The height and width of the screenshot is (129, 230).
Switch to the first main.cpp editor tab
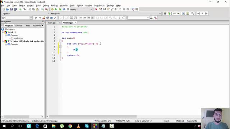tap(52, 23)
